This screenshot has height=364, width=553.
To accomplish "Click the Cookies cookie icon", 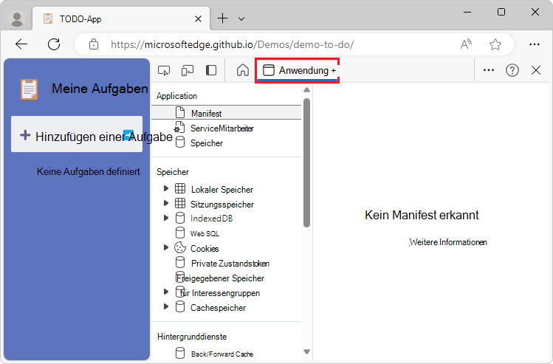I will coord(180,247).
